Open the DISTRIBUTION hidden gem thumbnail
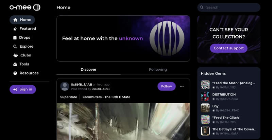The width and height of the screenshot is (272, 140). [205, 96]
